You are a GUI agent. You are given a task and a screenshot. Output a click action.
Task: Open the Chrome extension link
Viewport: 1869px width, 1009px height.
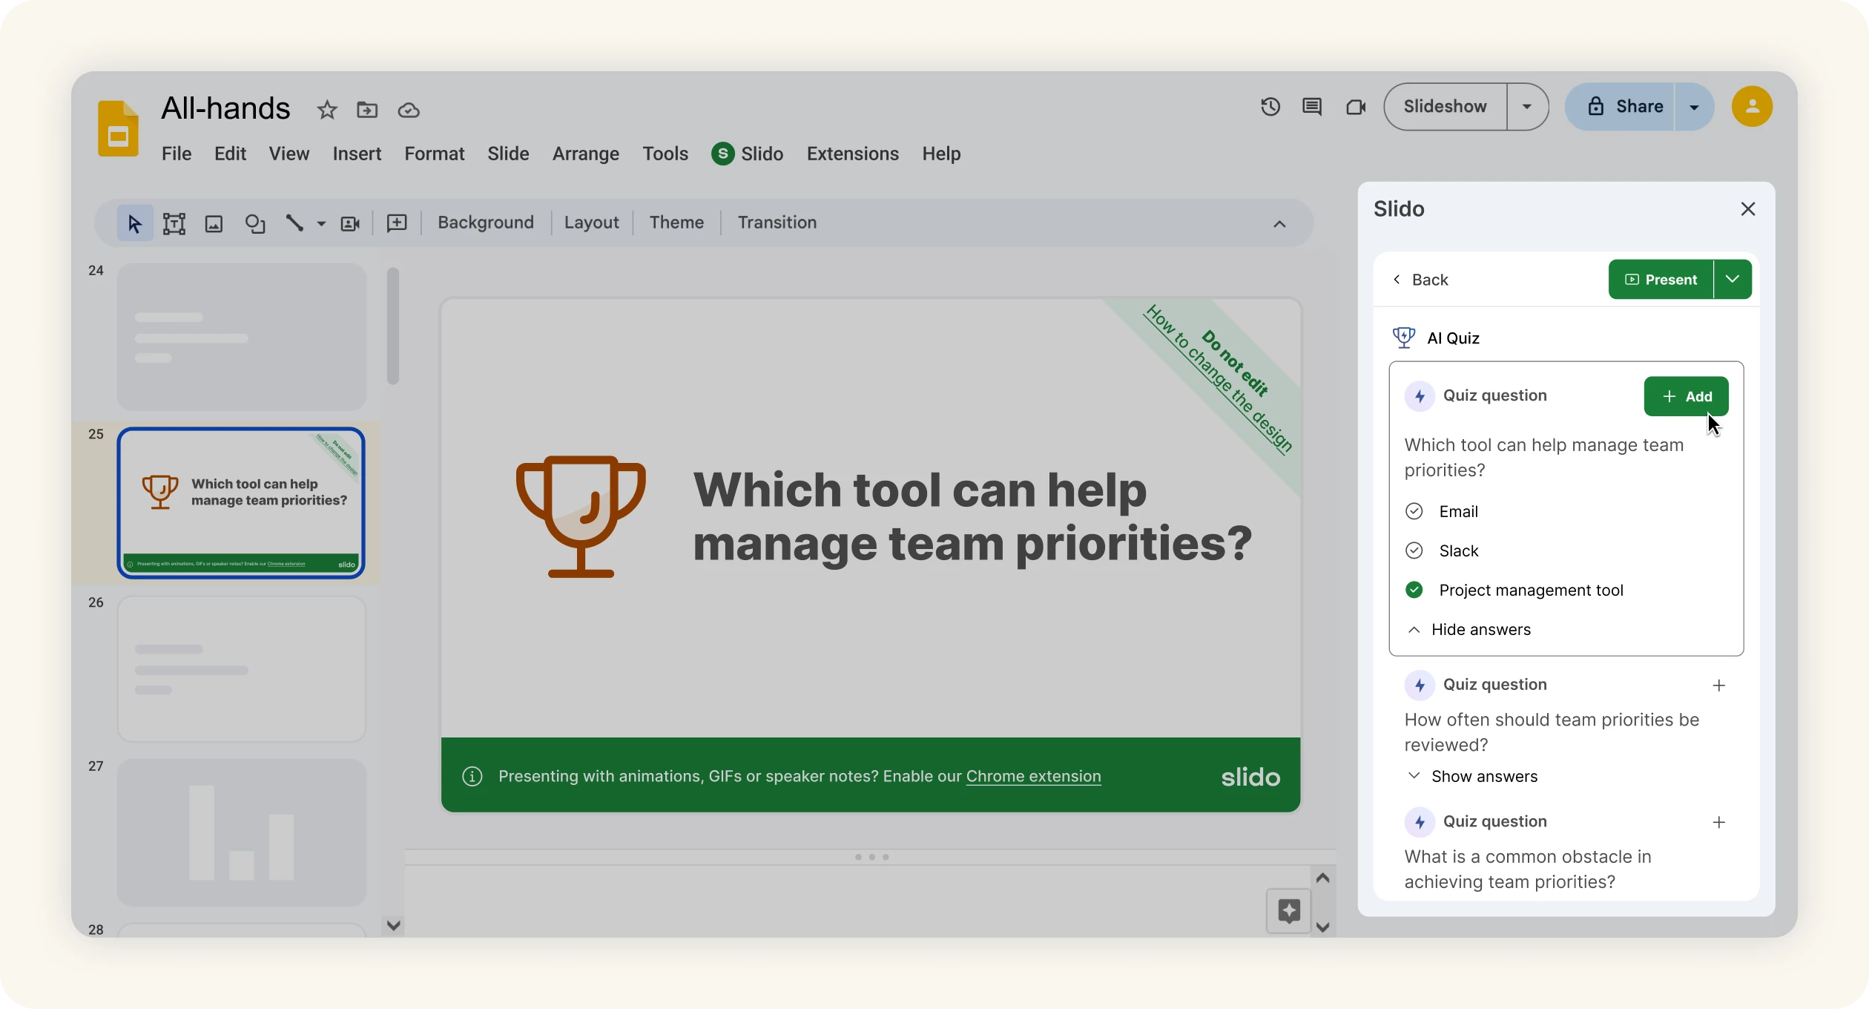pos(1033,776)
